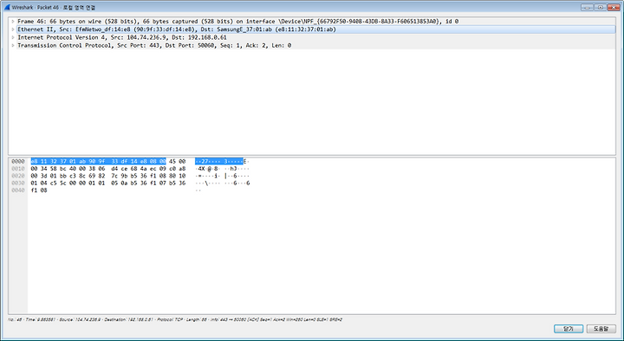Click highlighted ASCII text on row 0000

(x=219, y=161)
